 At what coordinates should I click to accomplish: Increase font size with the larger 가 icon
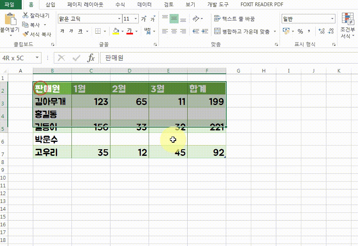144,19
